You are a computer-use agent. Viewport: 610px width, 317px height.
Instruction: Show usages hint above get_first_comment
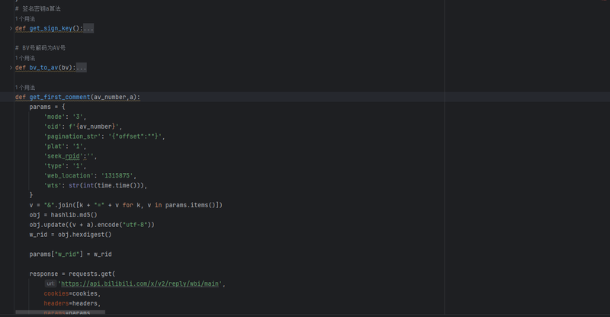click(x=25, y=88)
